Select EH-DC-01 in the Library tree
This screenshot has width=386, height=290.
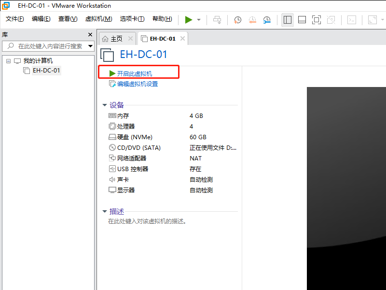(46, 70)
